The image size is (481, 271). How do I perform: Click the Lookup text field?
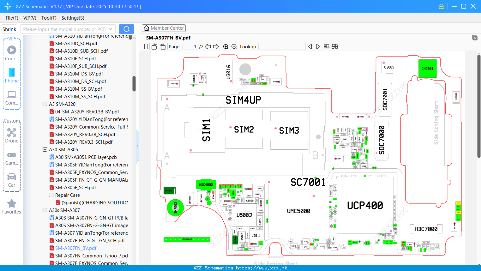(x=282, y=46)
